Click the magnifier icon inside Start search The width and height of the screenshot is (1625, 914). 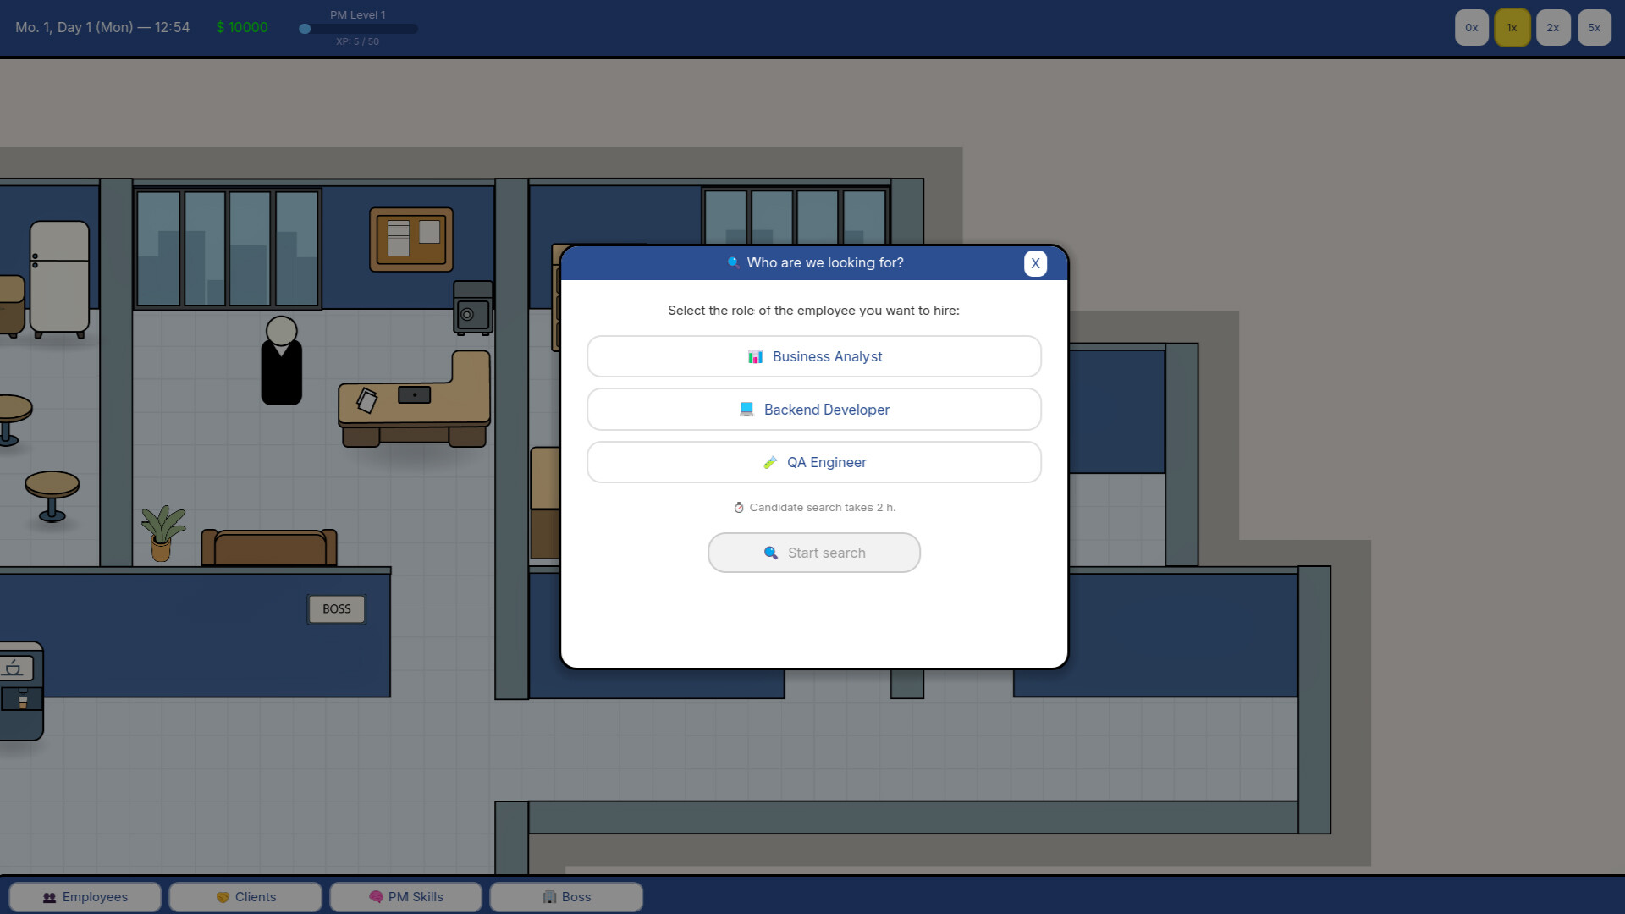(771, 553)
